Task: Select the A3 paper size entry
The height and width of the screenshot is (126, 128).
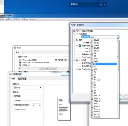Action: point(104,75)
